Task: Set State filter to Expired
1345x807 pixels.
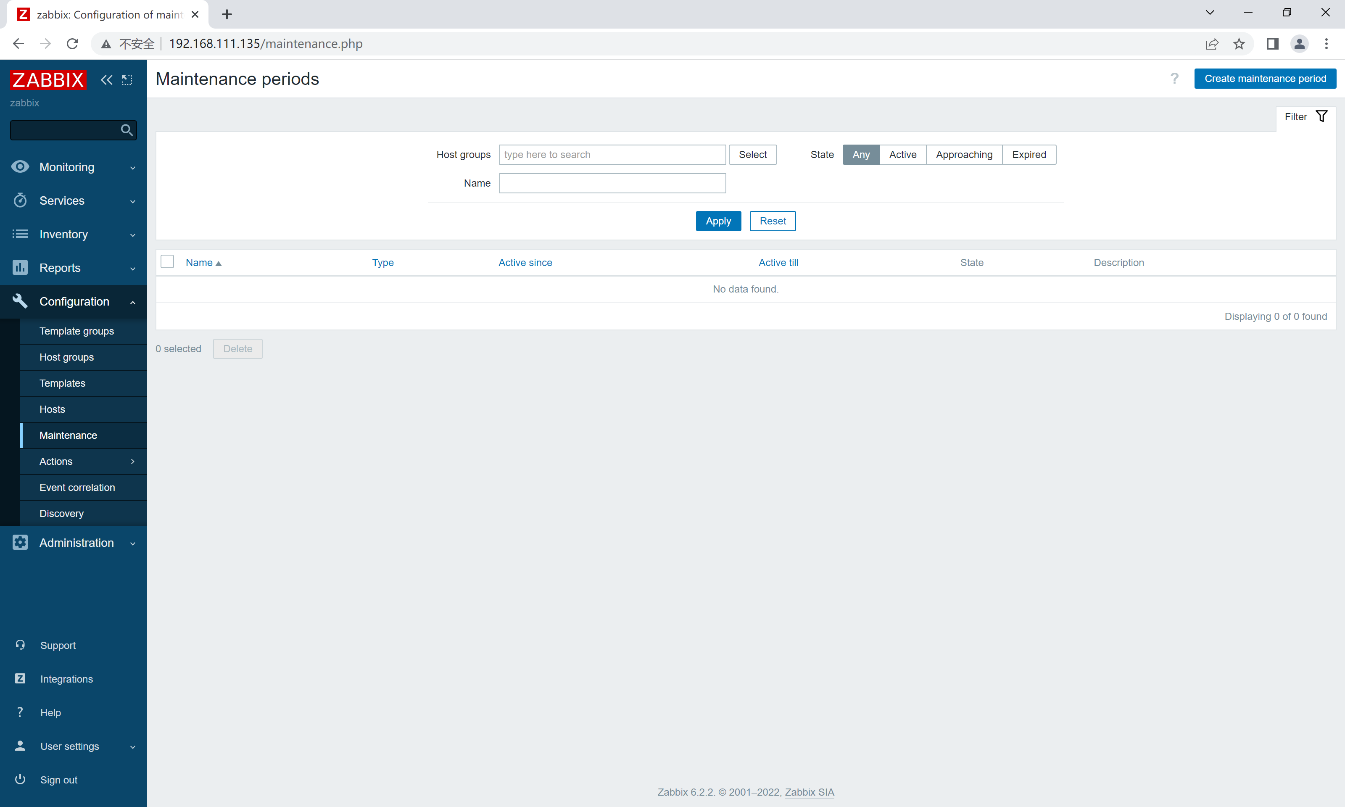Action: (x=1029, y=154)
